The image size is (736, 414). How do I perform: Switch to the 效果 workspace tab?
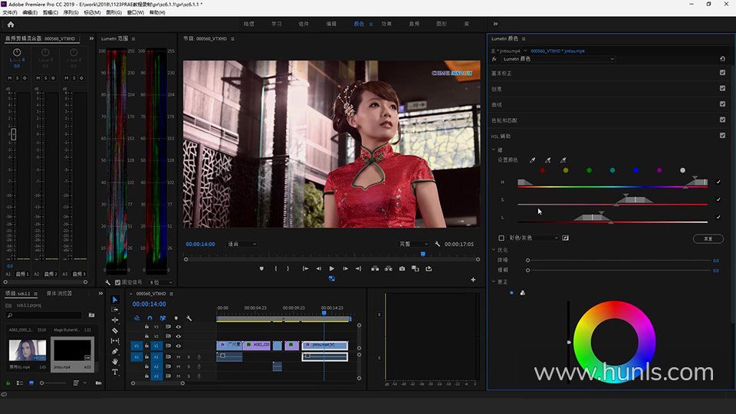click(x=386, y=24)
